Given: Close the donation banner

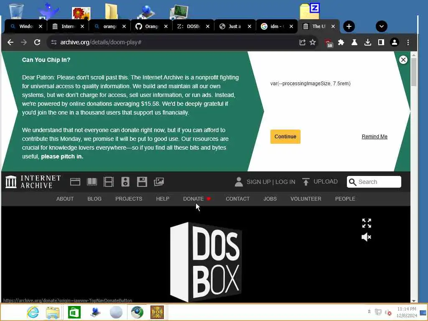Looking at the screenshot, I should (403, 60).
